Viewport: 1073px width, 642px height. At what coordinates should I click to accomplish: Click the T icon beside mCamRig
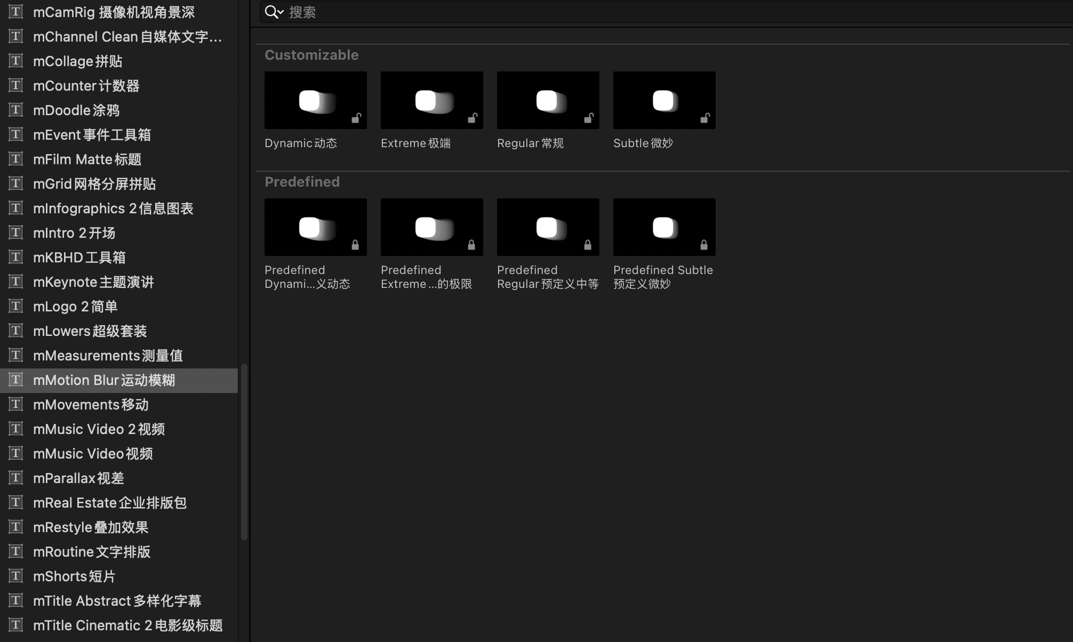[x=16, y=12]
